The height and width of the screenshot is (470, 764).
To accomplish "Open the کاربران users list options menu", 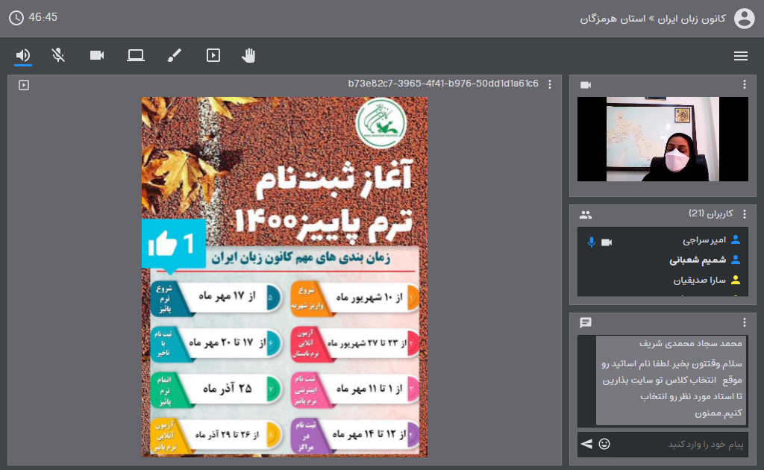I will coord(743,214).
